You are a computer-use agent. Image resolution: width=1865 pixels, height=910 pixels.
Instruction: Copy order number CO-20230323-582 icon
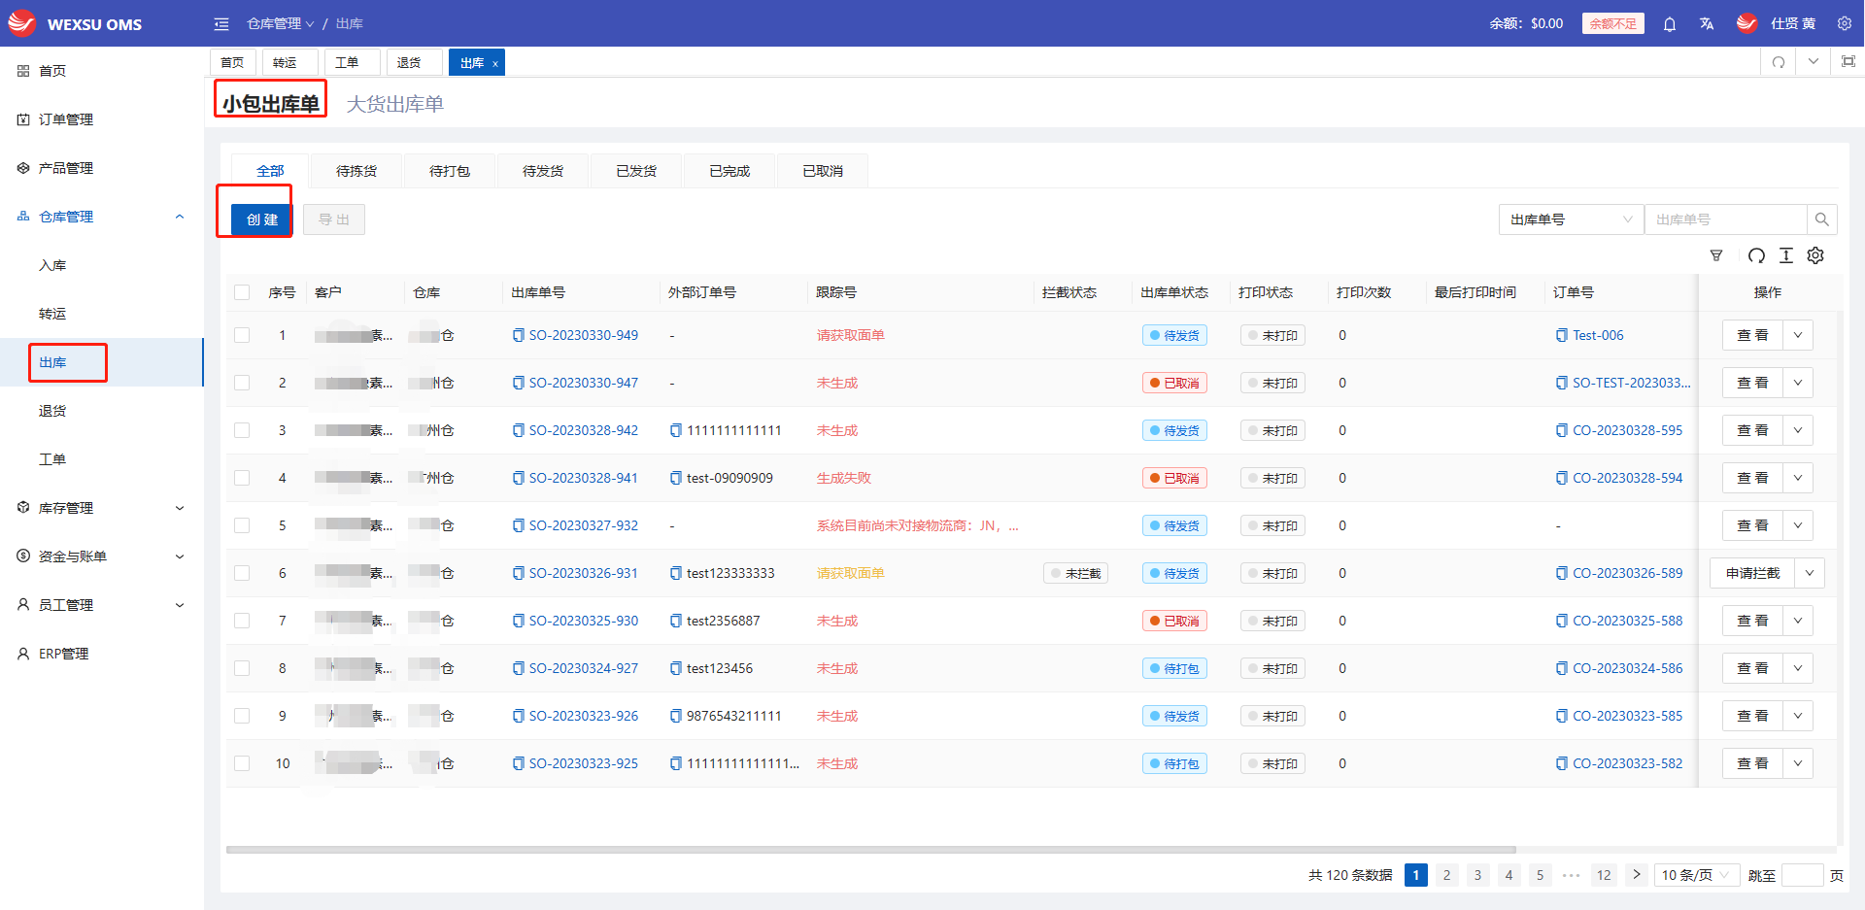click(x=1562, y=763)
